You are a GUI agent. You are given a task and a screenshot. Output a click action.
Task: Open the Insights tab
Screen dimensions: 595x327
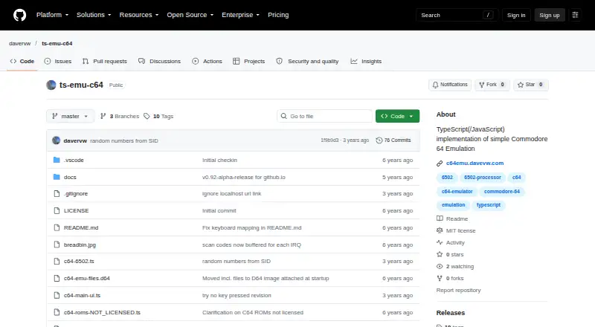366,61
